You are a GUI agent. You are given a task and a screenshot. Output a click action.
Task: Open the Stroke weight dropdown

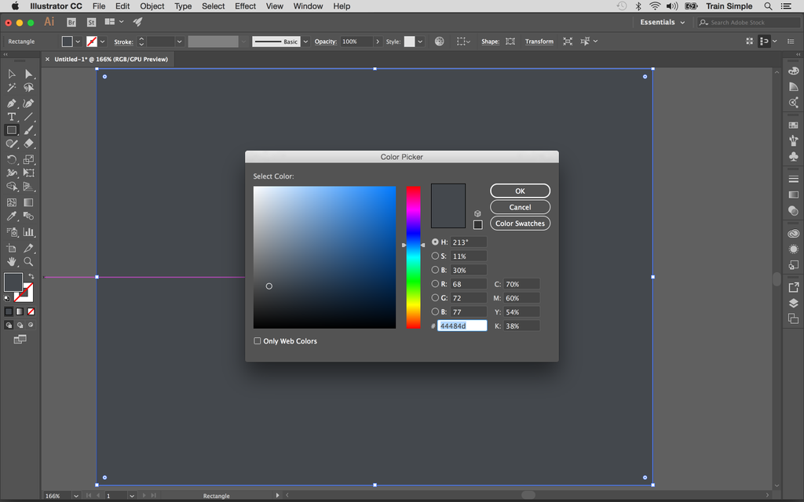click(177, 41)
